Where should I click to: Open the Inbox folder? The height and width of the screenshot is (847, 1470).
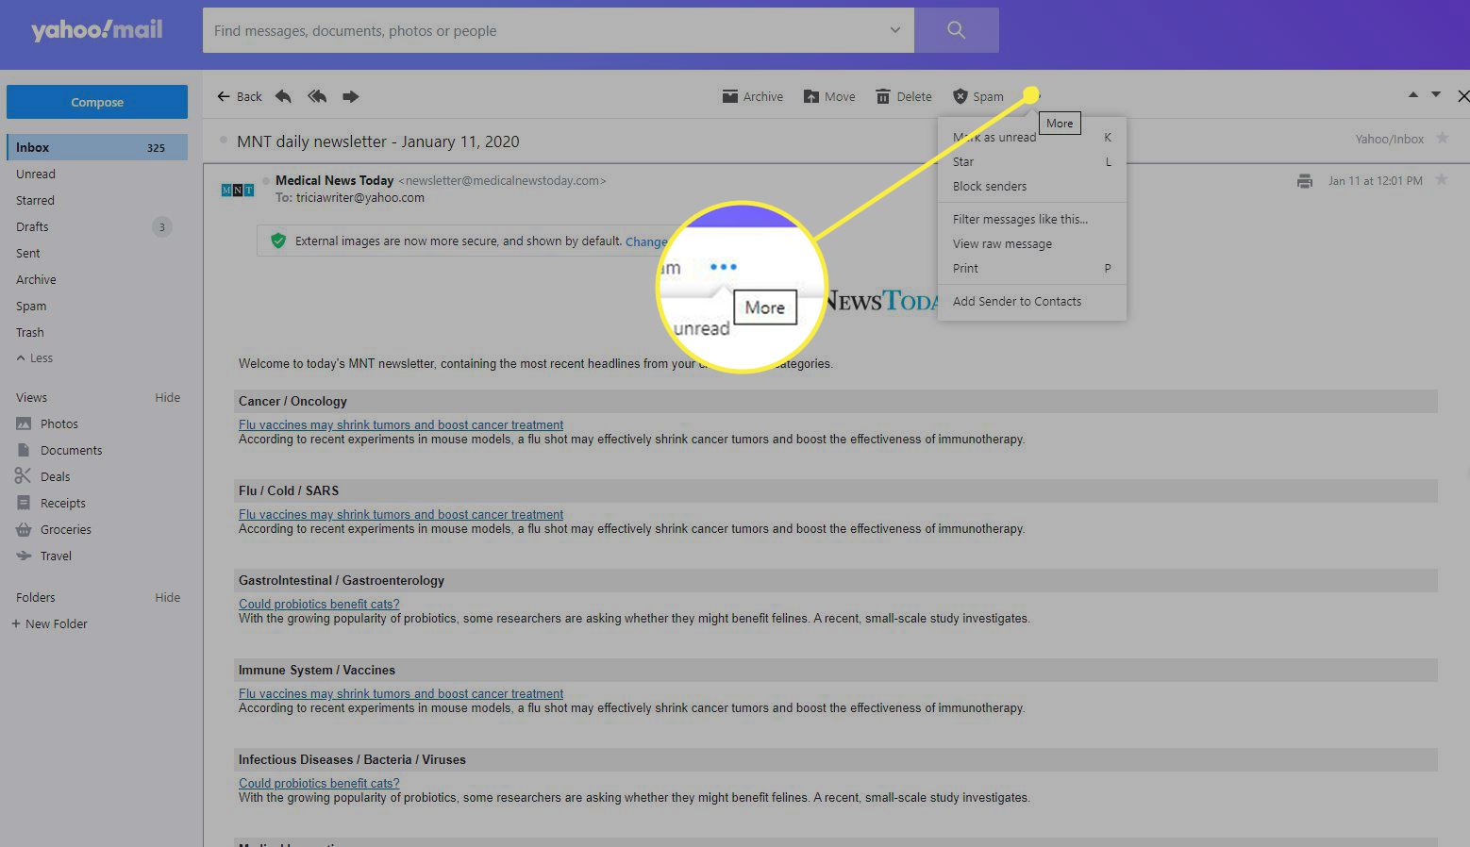point(97,147)
